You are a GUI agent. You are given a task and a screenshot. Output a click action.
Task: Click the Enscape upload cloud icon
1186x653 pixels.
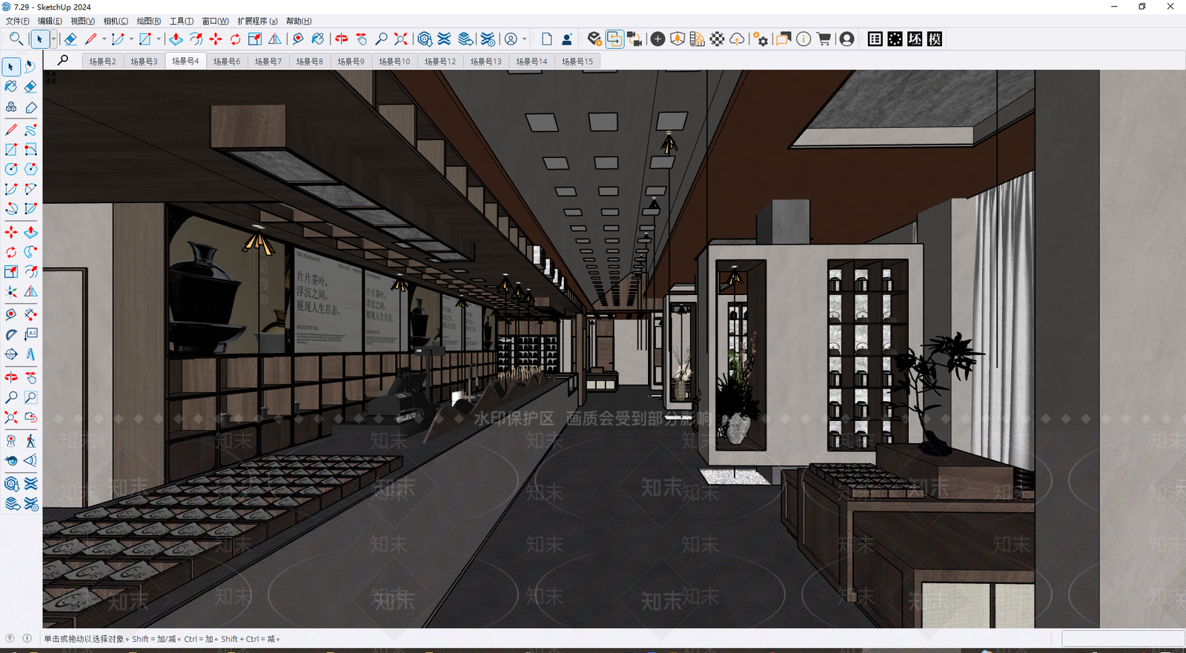point(737,39)
